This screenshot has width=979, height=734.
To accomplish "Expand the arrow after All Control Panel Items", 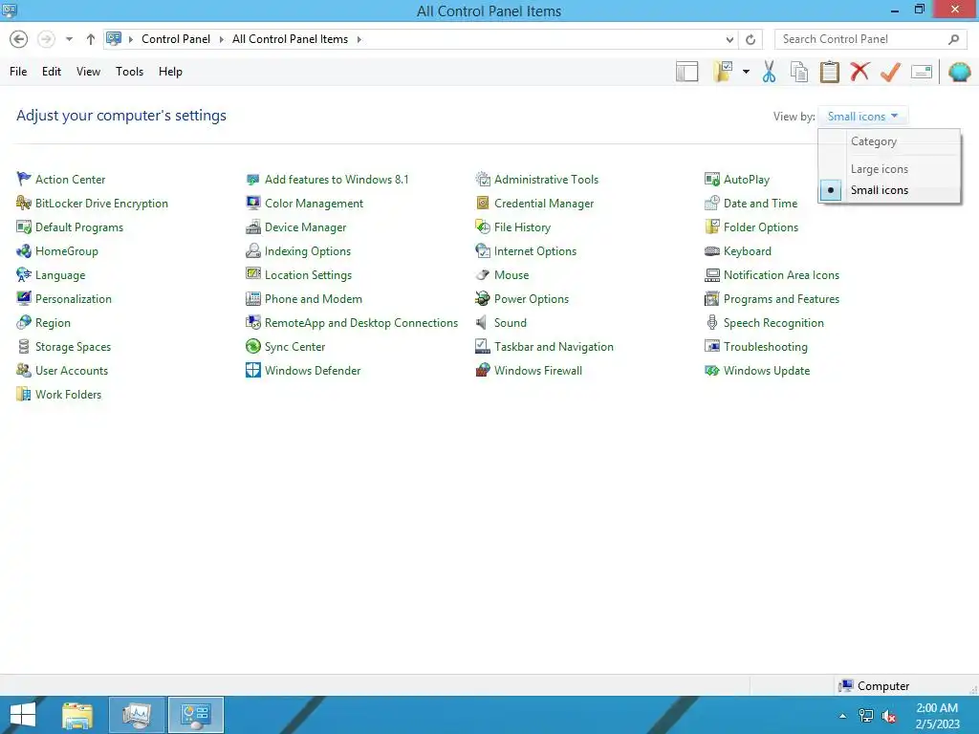I will (x=359, y=39).
